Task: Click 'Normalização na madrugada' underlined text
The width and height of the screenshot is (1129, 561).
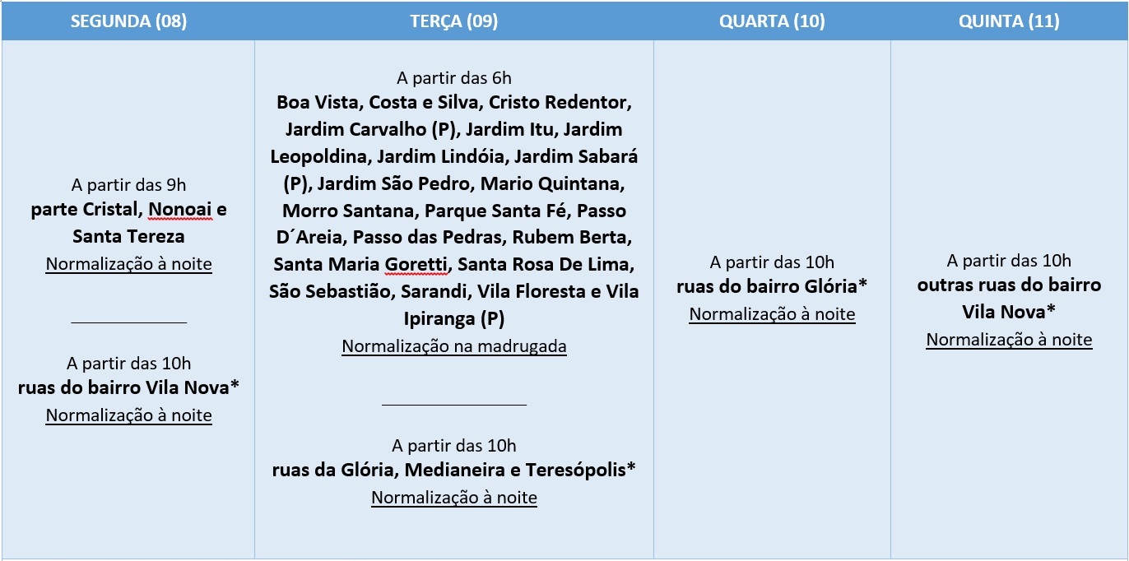Action: tap(454, 346)
